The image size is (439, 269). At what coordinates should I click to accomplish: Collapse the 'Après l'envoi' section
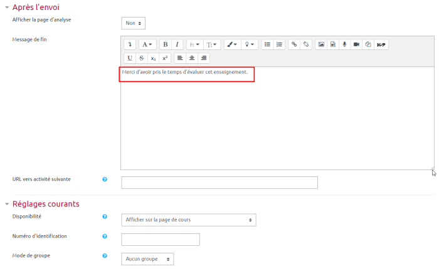pos(7,7)
